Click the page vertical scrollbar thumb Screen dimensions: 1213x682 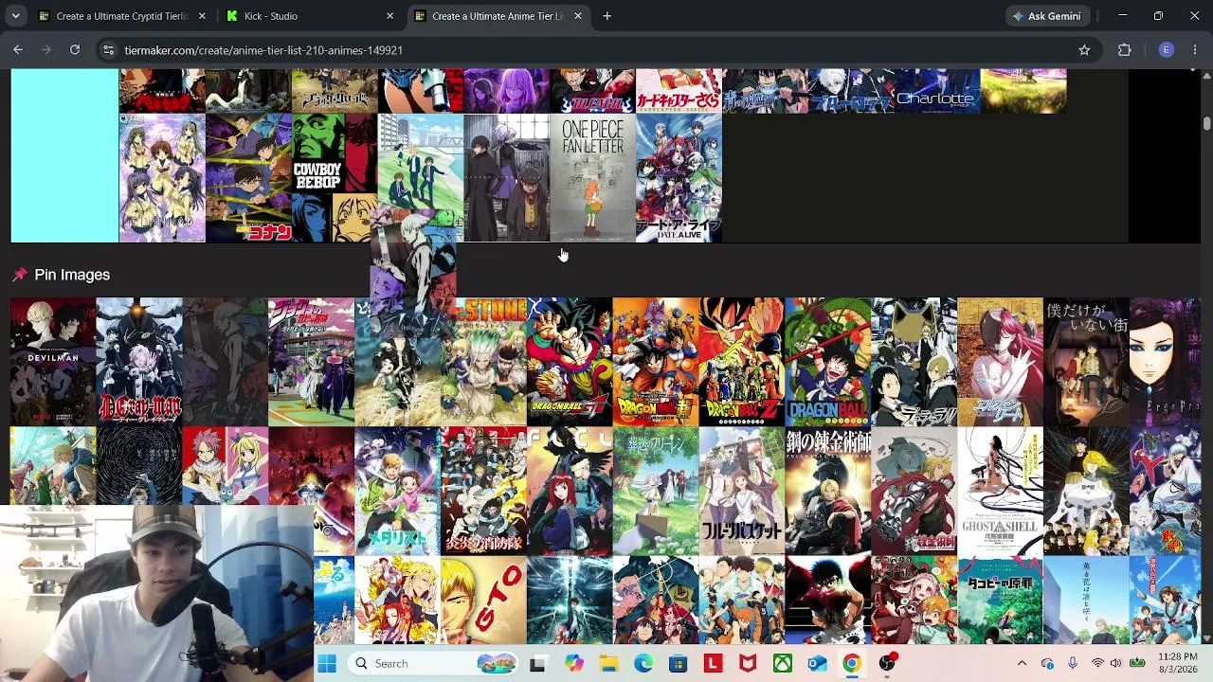1206,124
